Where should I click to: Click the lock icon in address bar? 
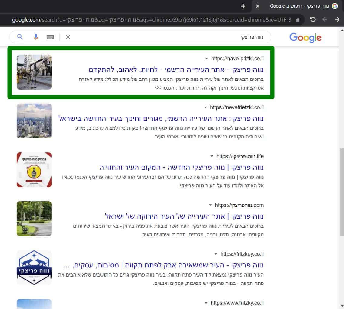coord(298,20)
